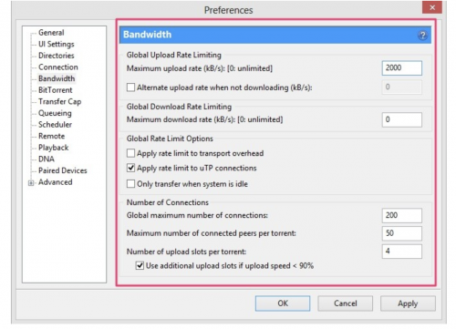This screenshot has height=329, width=456.
Task: Go to the Connection settings page
Action: (58, 67)
